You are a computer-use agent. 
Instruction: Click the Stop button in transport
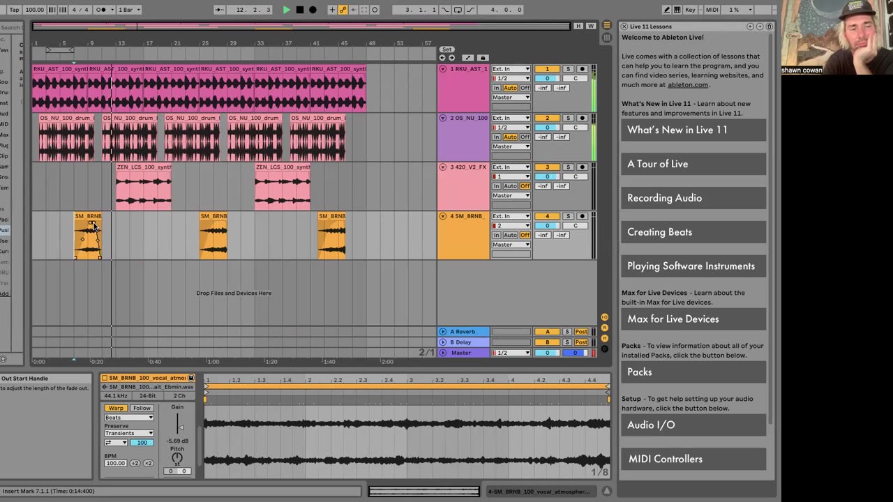pyautogui.click(x=299, y=10)
